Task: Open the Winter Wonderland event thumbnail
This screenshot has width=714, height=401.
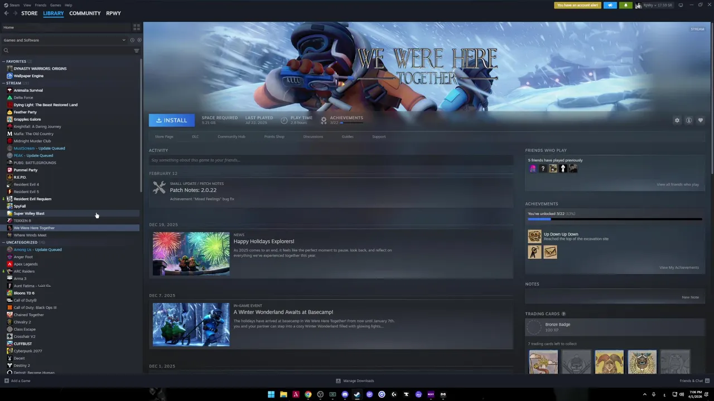Action: (191, 325)
